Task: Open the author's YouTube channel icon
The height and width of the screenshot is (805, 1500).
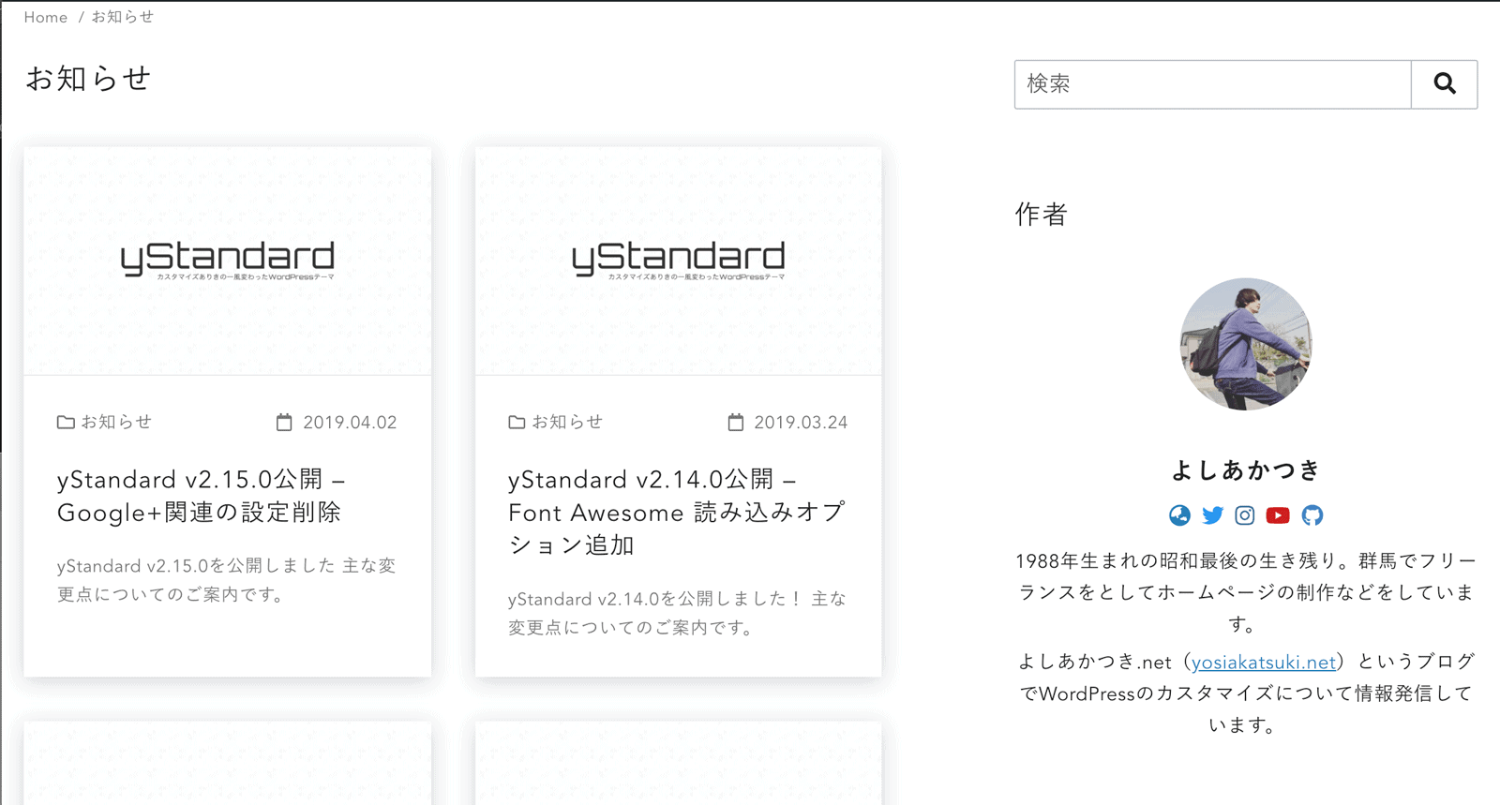Action: click(1278, 515)
